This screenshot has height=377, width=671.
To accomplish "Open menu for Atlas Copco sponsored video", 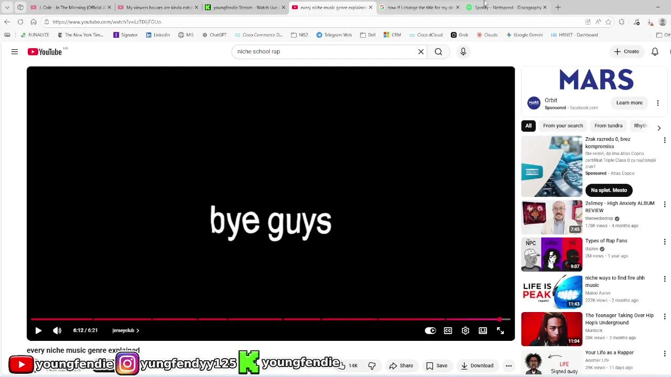I will (x=665, y=140).
